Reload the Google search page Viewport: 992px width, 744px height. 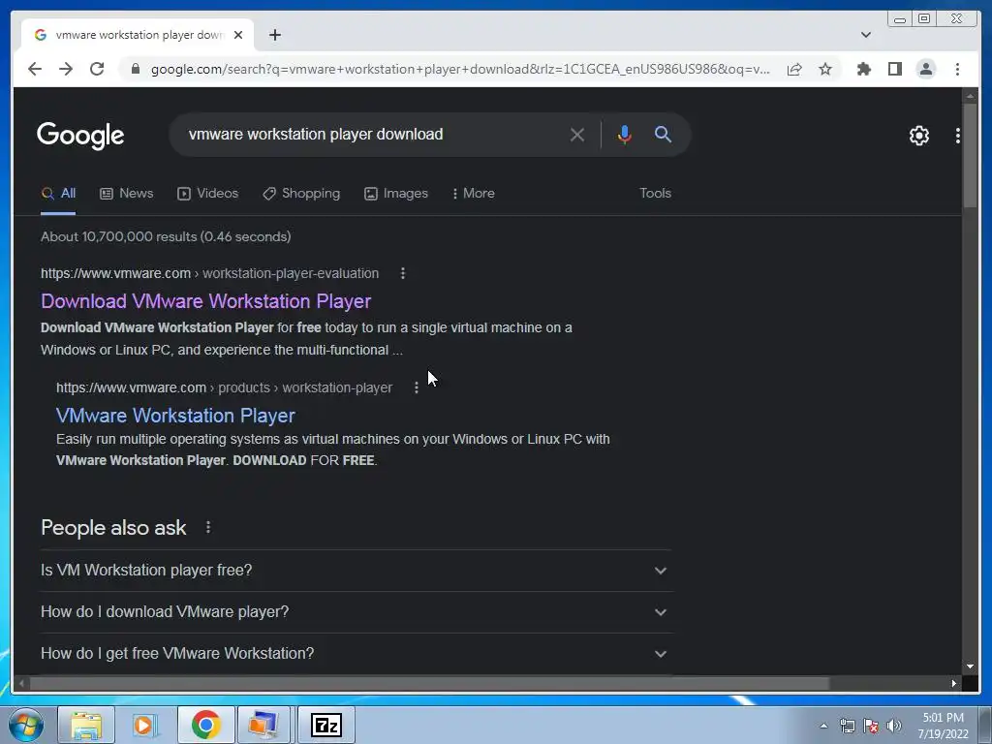[x=97, y=69]
